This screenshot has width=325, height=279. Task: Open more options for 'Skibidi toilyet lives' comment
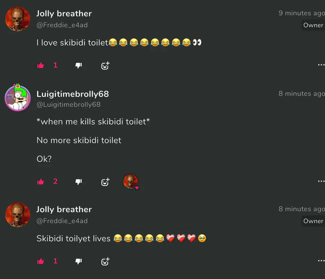[321, 261]
